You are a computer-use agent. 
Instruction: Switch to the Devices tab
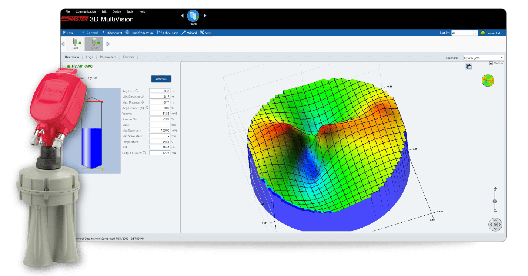(128, 57)
